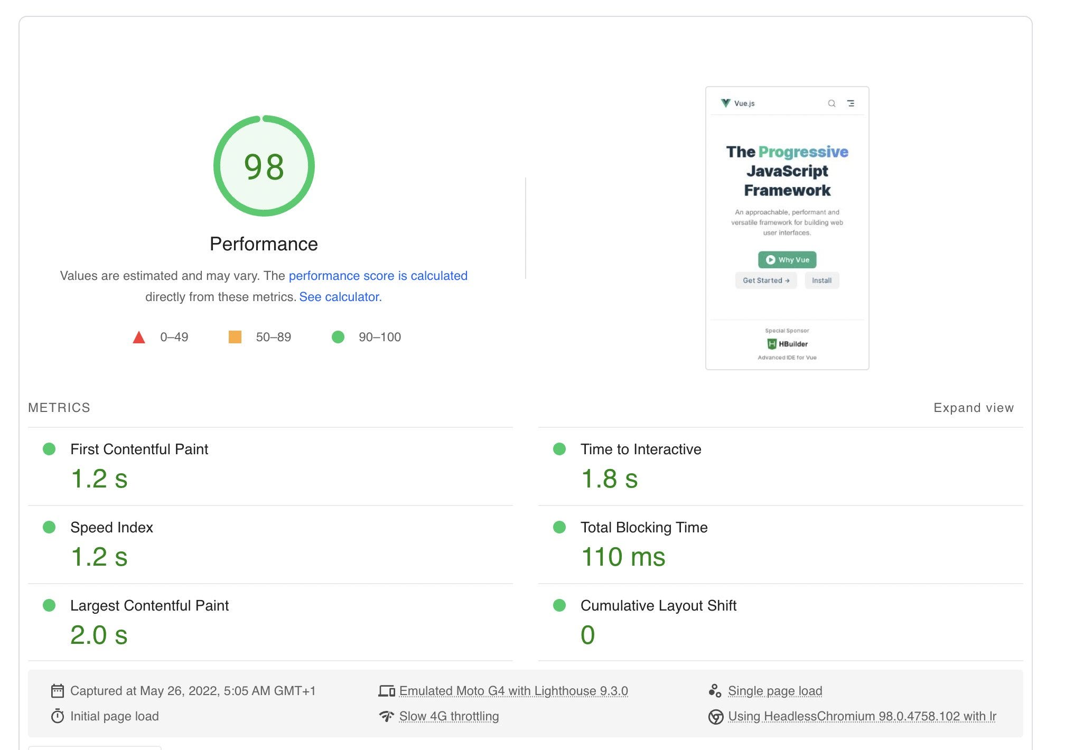Click the calendar icon beside Captured at

(x=58, y=691)
